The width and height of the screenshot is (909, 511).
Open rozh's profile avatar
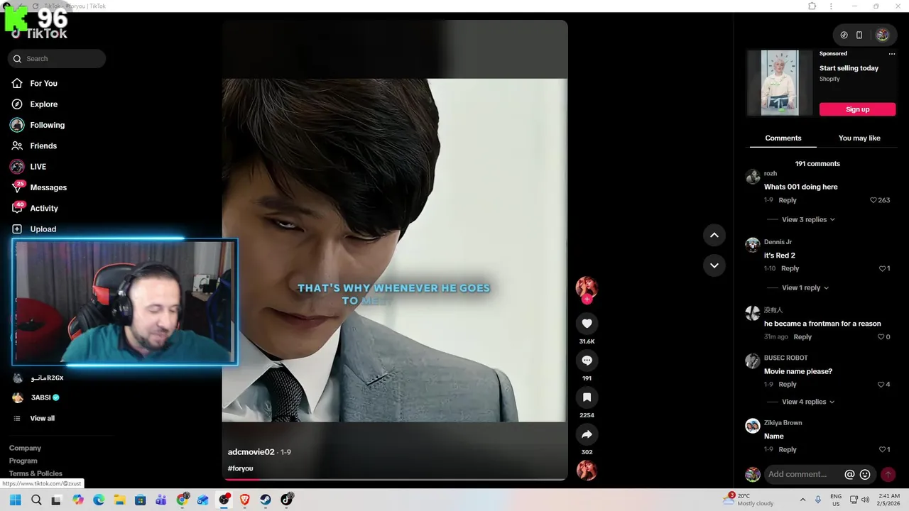pos(753,177)
